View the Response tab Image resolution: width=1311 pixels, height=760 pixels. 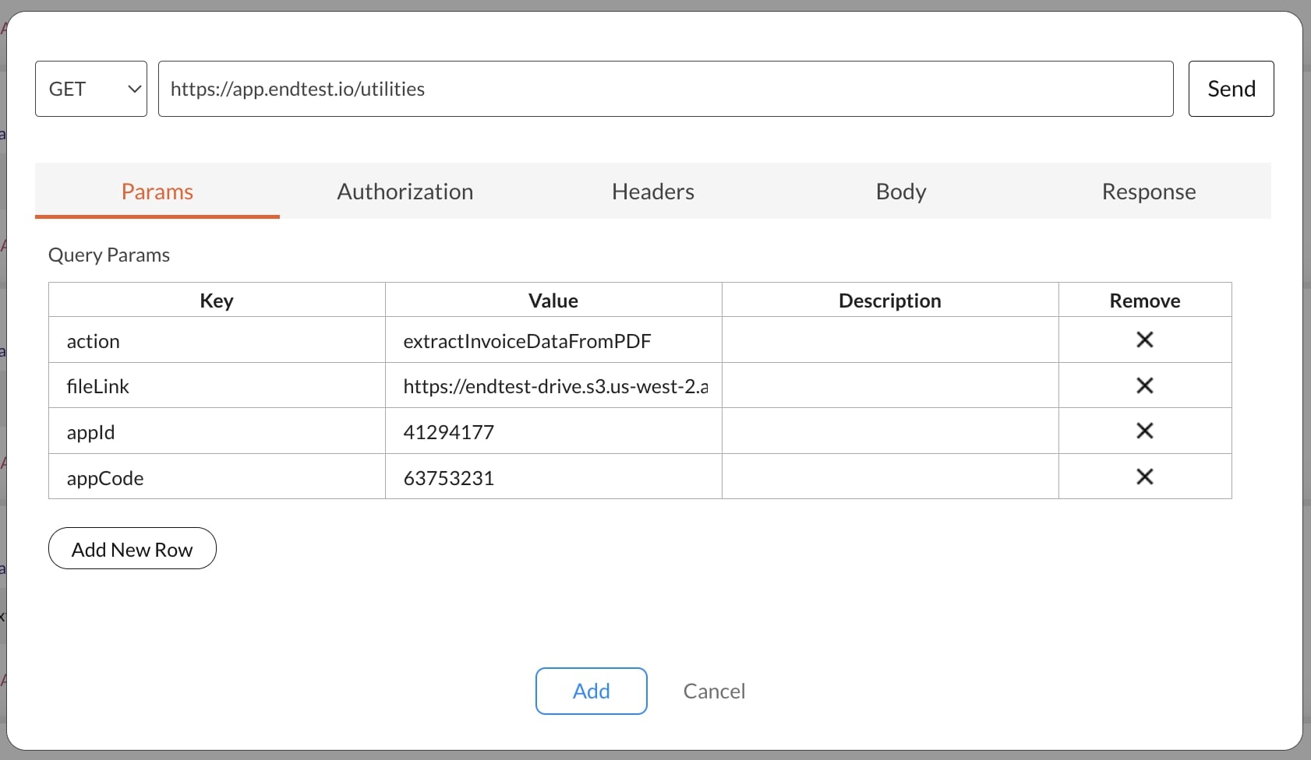pyautogui.click(x=1148, y=192)
